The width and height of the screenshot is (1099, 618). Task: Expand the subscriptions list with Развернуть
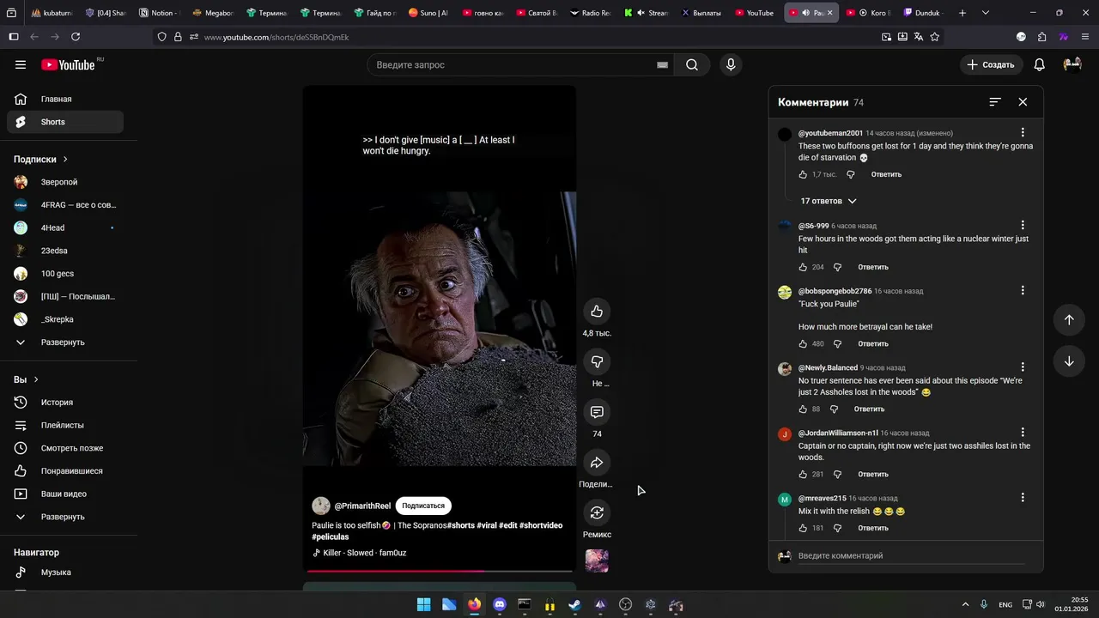(62, 342)
